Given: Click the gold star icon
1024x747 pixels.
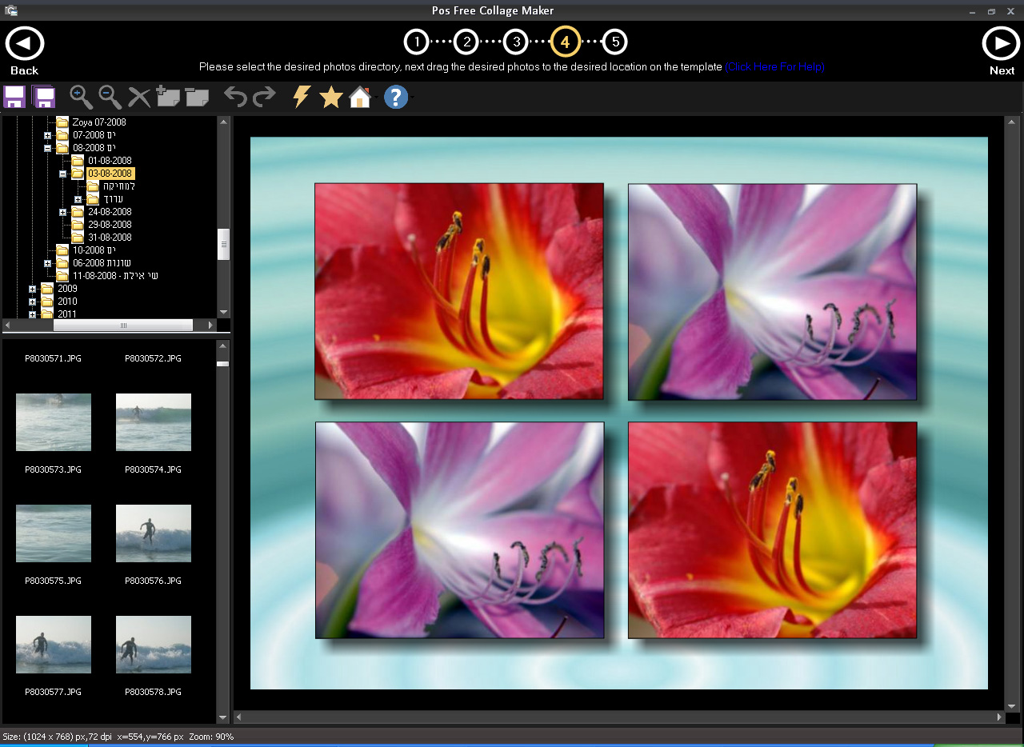Looking at the screenshot, I should point(330,98).
